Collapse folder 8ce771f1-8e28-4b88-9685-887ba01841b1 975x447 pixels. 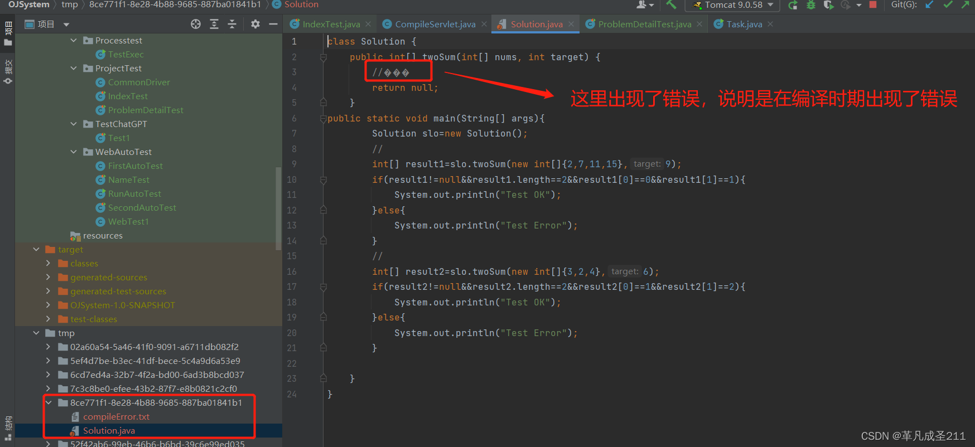tap(49, 402)
